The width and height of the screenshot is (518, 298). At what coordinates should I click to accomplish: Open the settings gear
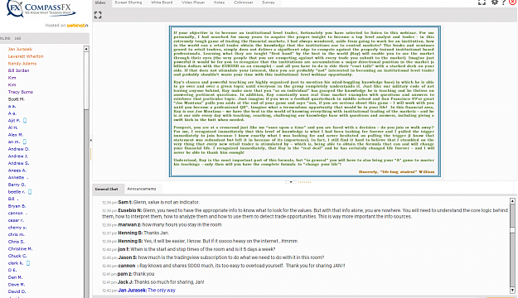[495, 2]
